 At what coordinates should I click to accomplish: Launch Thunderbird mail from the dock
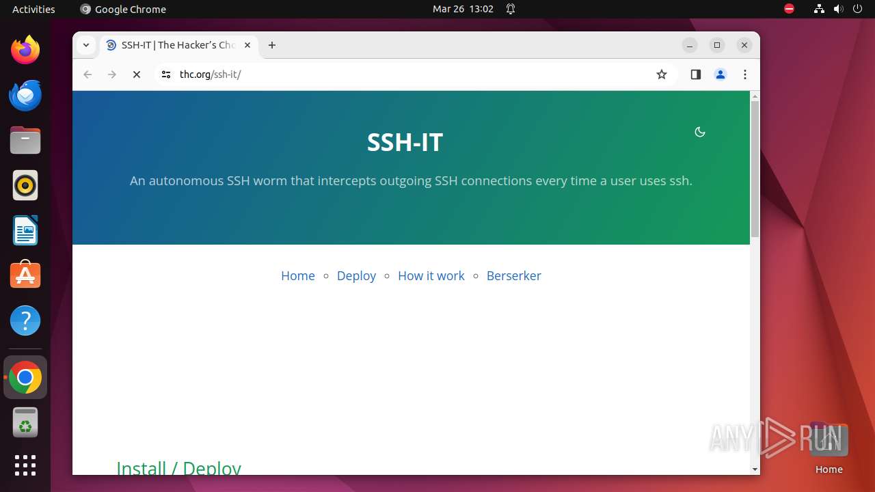coord(25,95)
